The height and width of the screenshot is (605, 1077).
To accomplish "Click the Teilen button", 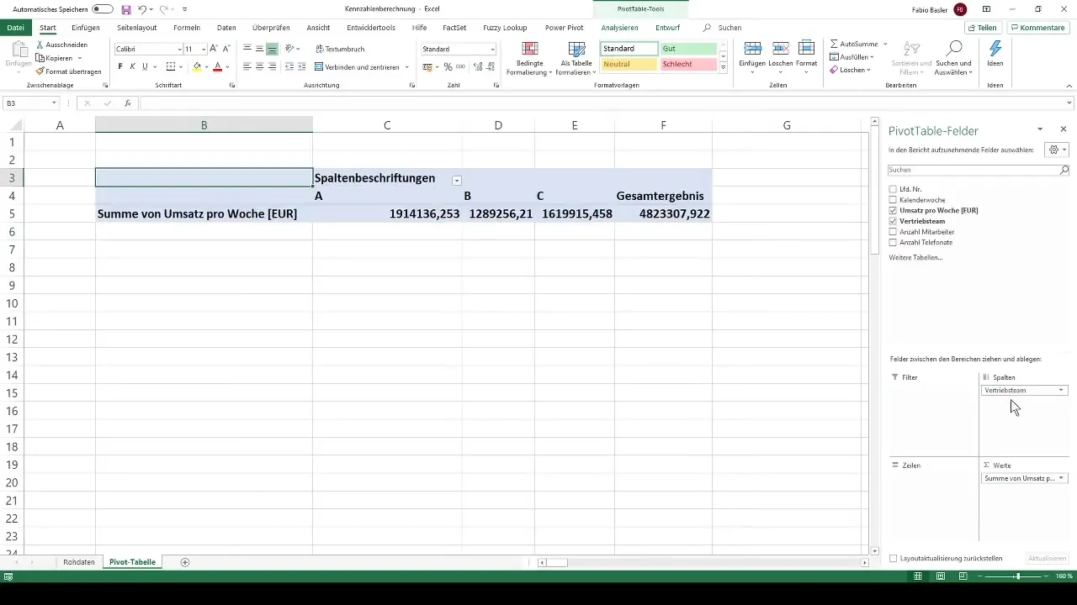I will tap(982, 28).
